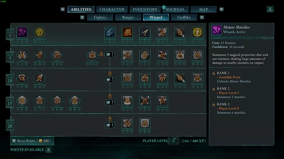Switch to the Fighter ability tree
Viewport: 284px width, 159px height.
(100, 17)
